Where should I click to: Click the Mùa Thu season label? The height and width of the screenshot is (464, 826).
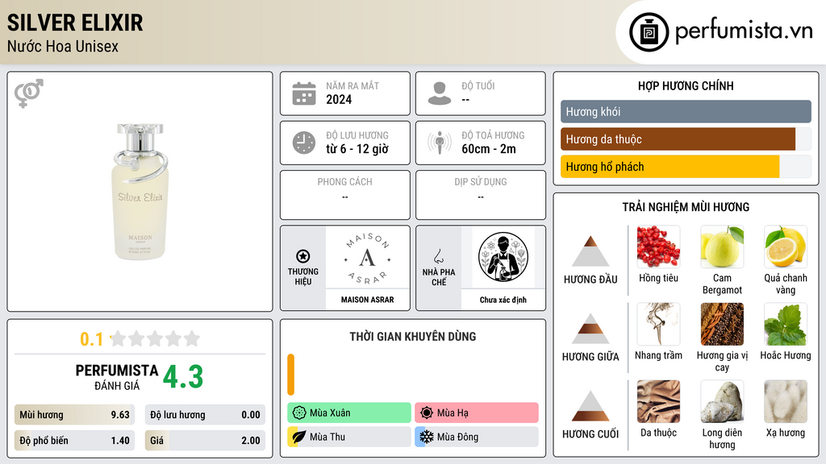[327, 437]
